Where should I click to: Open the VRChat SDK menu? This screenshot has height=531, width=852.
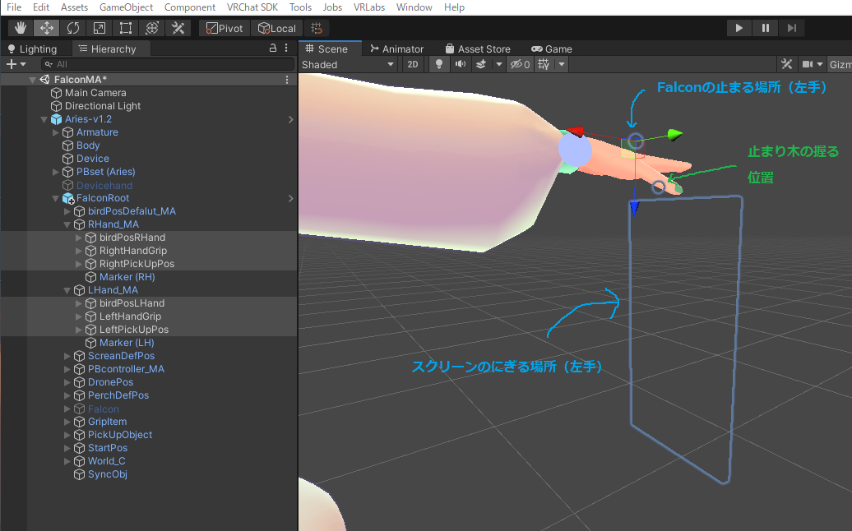(252, 7)
